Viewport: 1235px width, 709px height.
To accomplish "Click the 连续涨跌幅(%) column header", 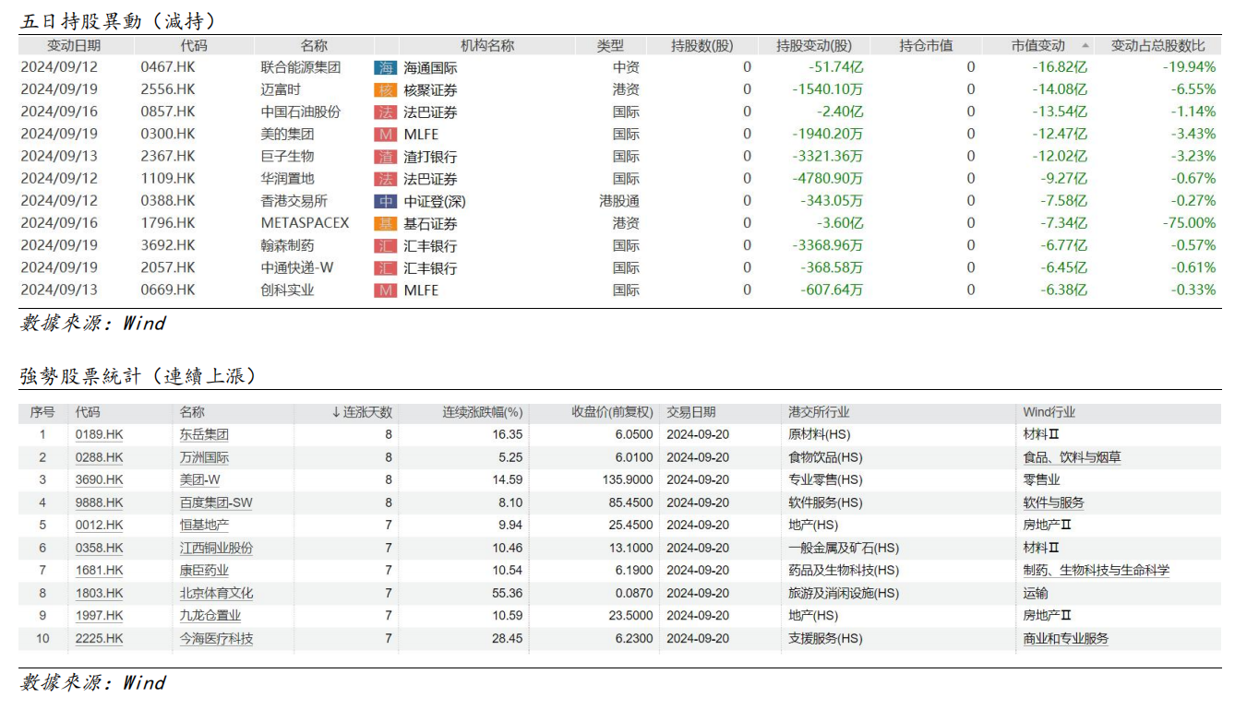I will pos(482,412).
